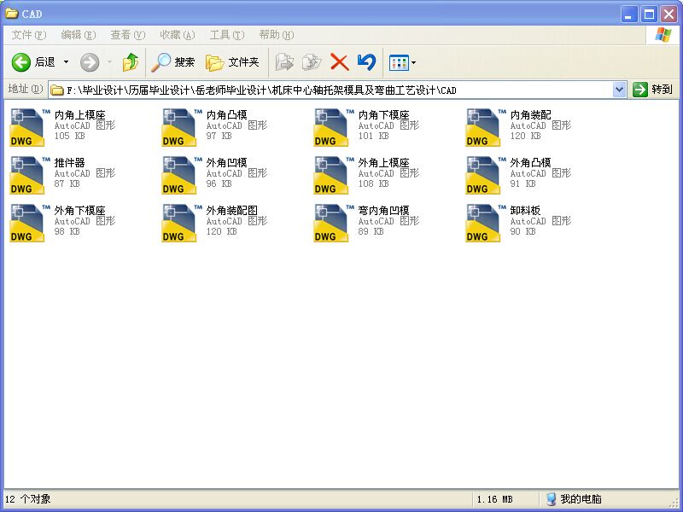Select the 外角上模座 DWG file icon

(332, 176)
